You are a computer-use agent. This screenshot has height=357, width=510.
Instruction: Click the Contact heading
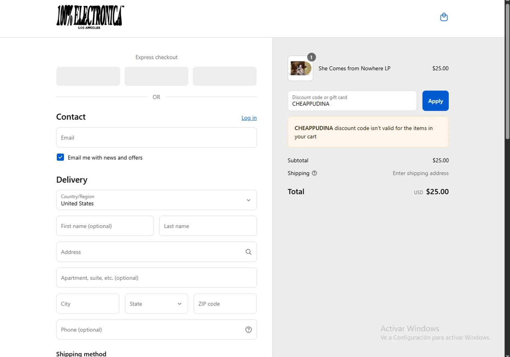tap(71, 117)
